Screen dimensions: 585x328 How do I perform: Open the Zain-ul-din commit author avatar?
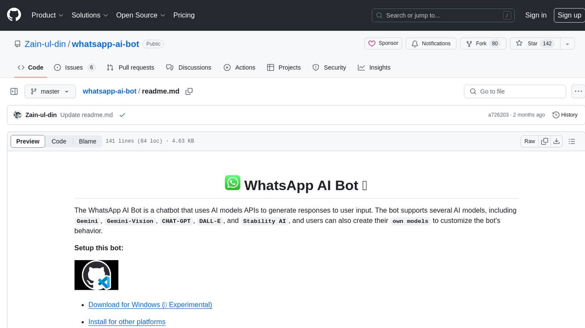[18, 115]
